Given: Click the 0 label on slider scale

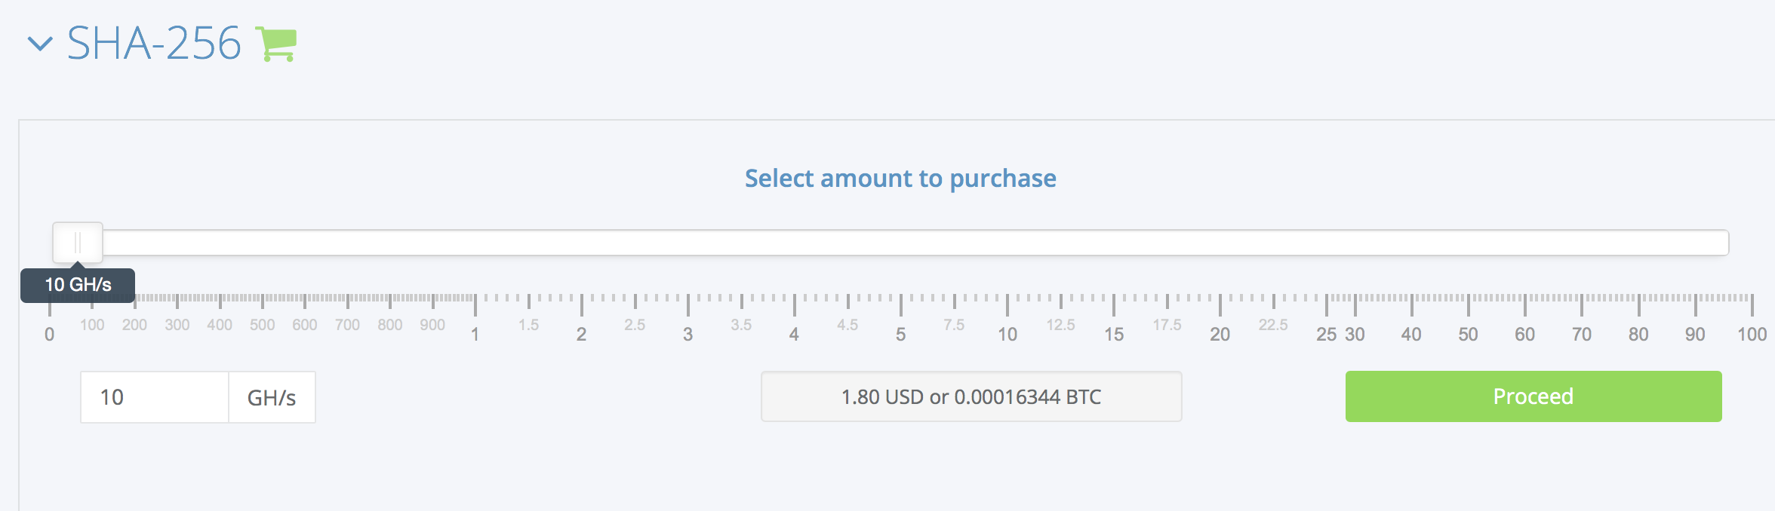Looking at the screenshot, I should 50,334.
